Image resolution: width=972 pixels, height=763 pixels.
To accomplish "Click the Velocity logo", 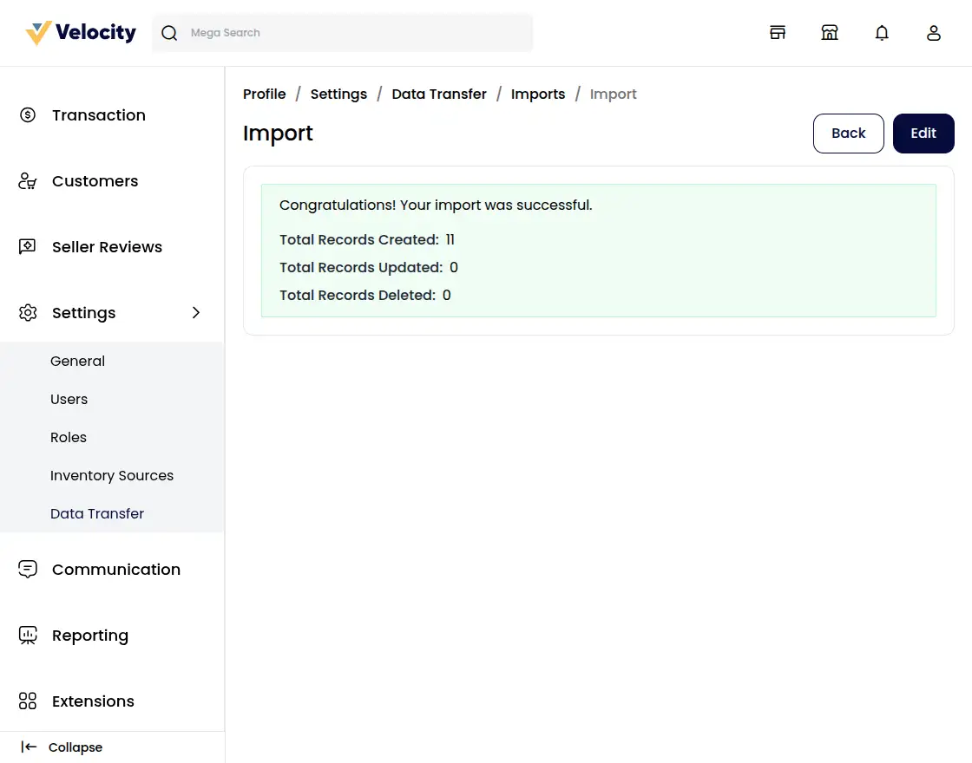I will coord(81,33).
